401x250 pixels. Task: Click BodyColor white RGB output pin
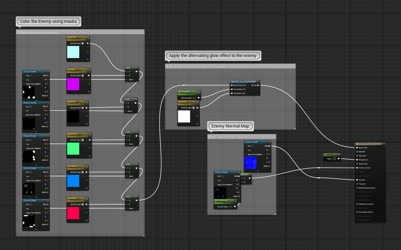coord(88,43)
